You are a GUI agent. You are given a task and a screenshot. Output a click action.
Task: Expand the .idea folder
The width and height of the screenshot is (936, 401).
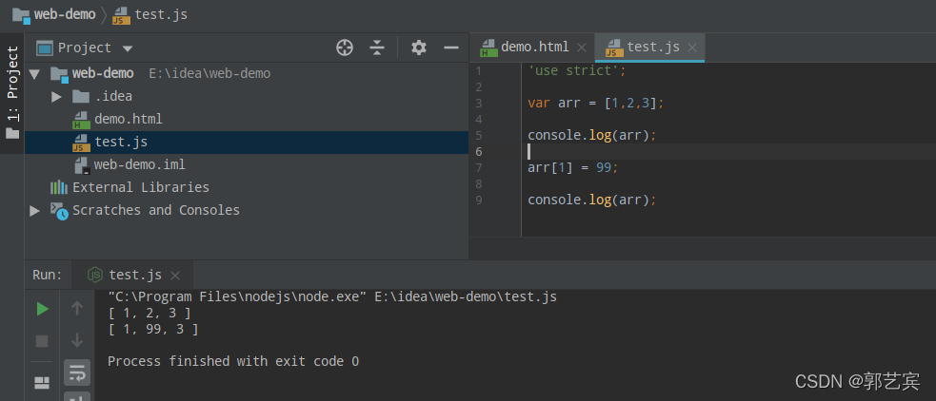(57, 97)
